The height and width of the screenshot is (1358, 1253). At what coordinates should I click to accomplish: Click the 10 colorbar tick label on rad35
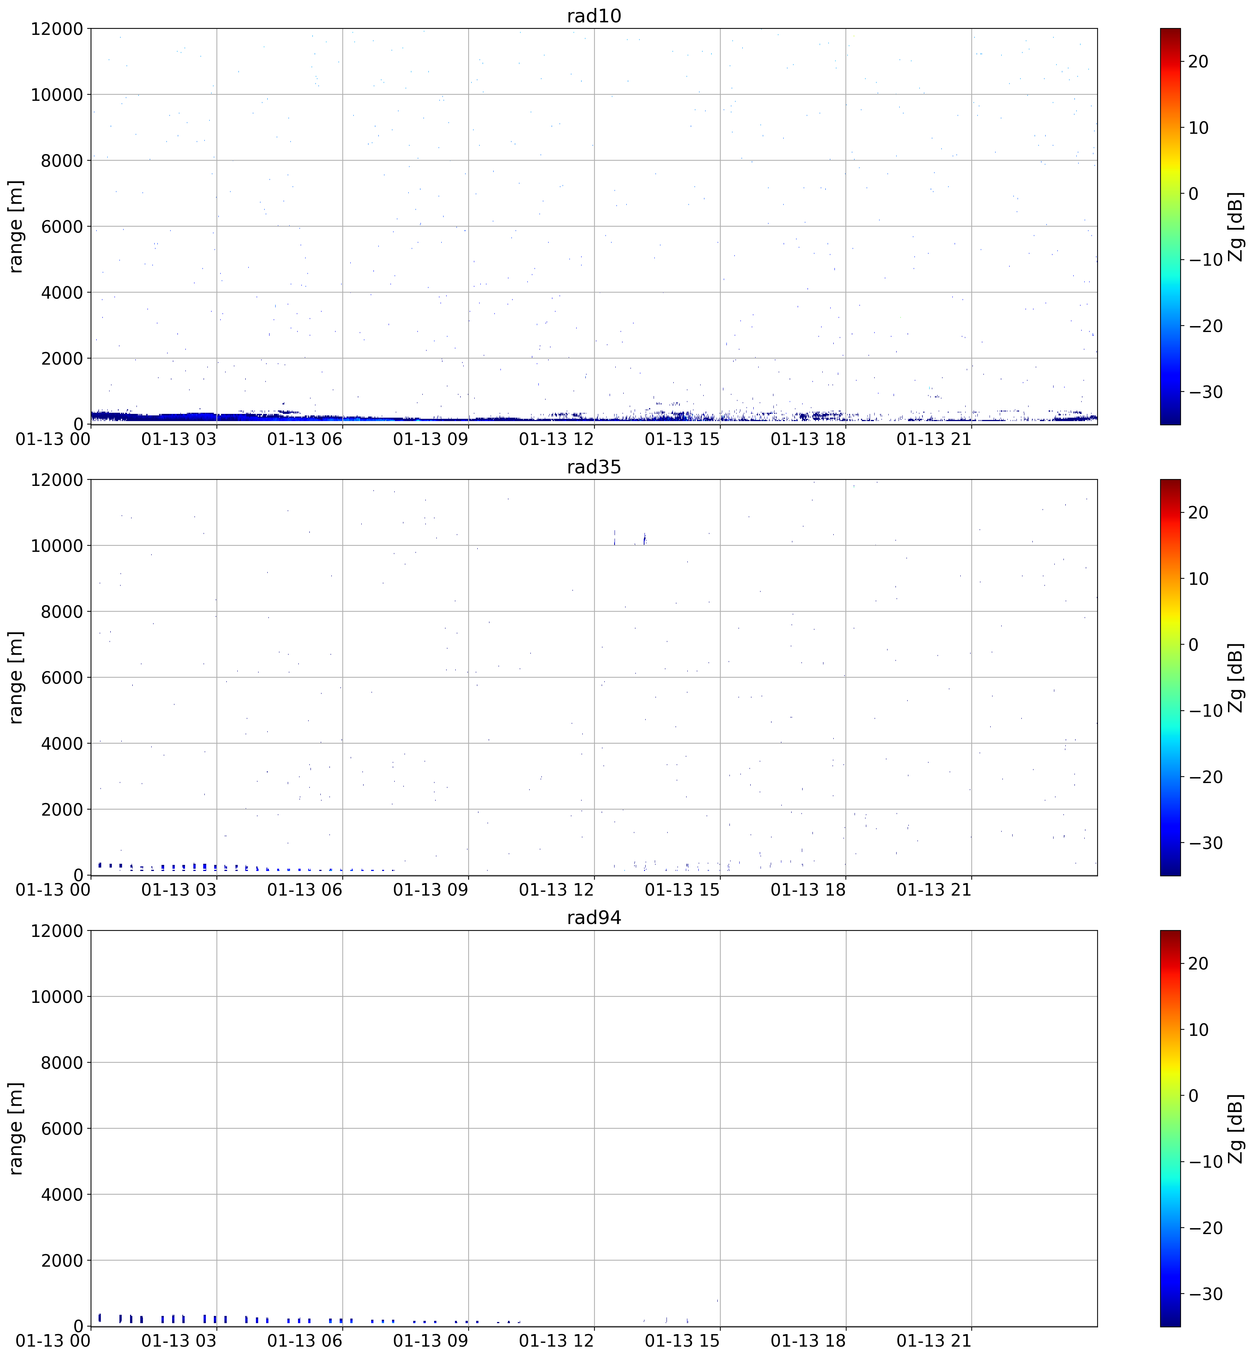tap(1198, 578)
